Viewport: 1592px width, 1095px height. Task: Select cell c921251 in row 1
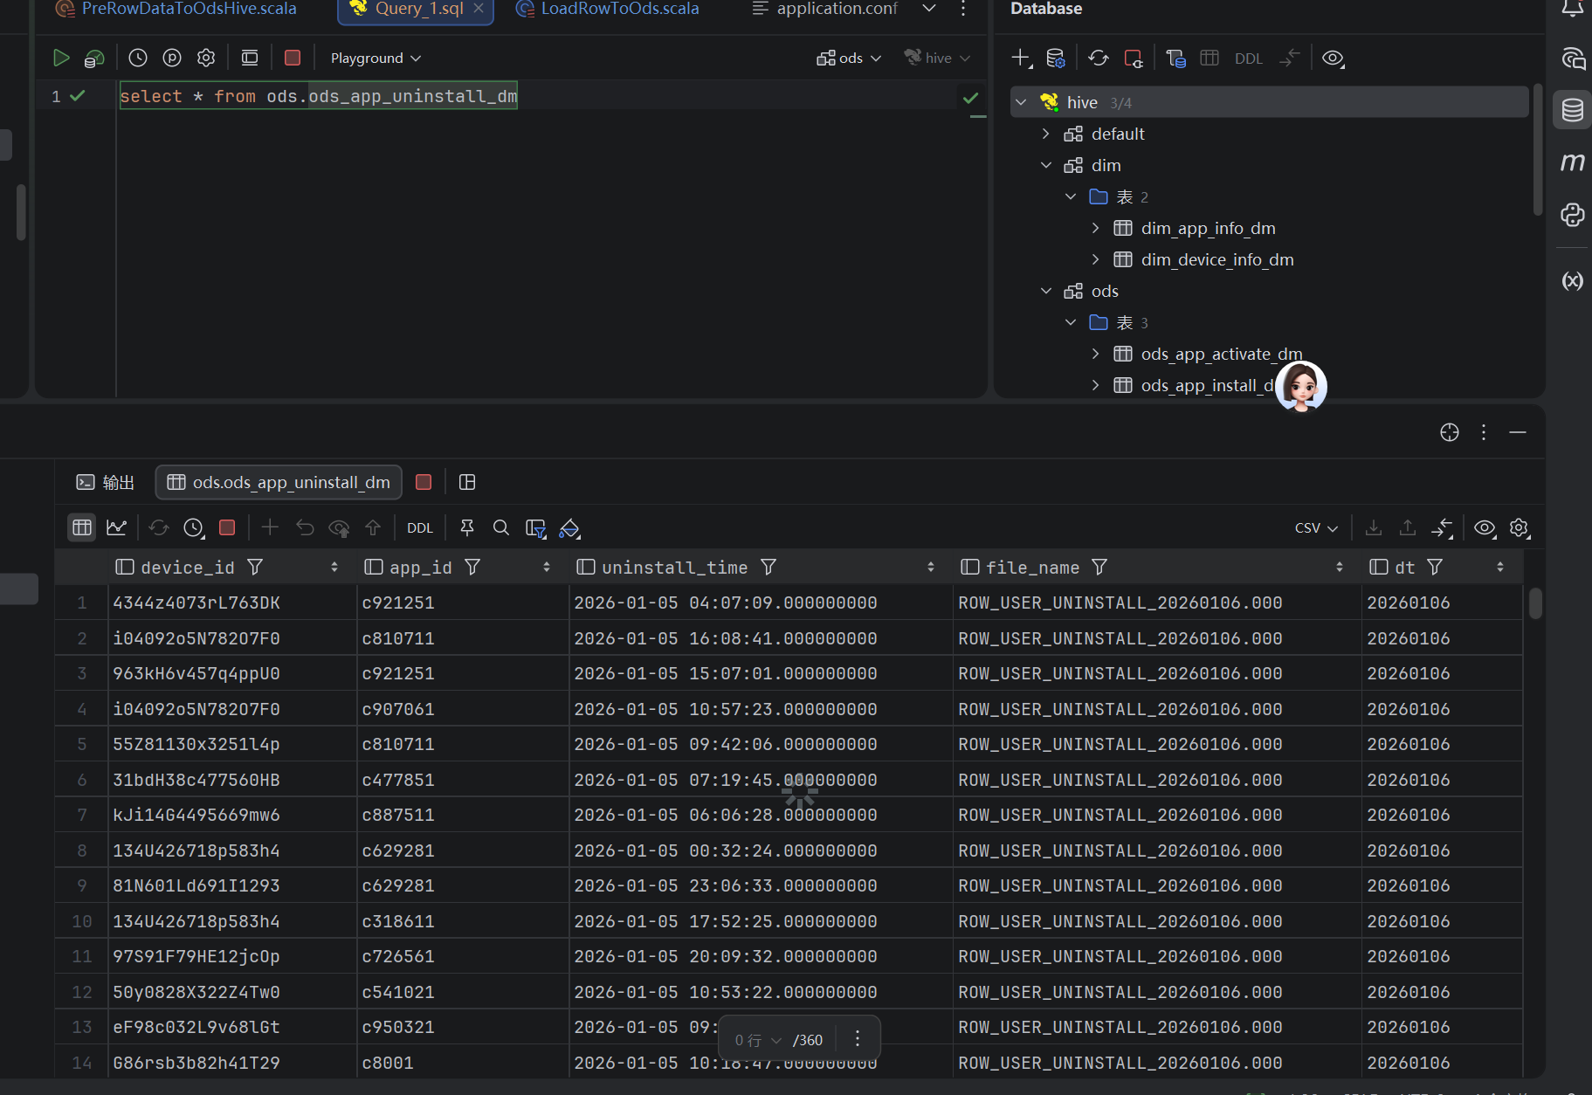tap(463, 603)
